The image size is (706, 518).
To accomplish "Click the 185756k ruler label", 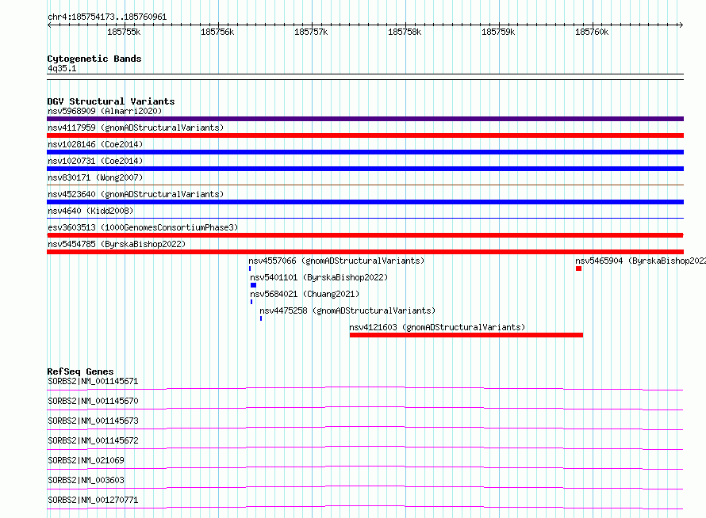I will 217,32.
